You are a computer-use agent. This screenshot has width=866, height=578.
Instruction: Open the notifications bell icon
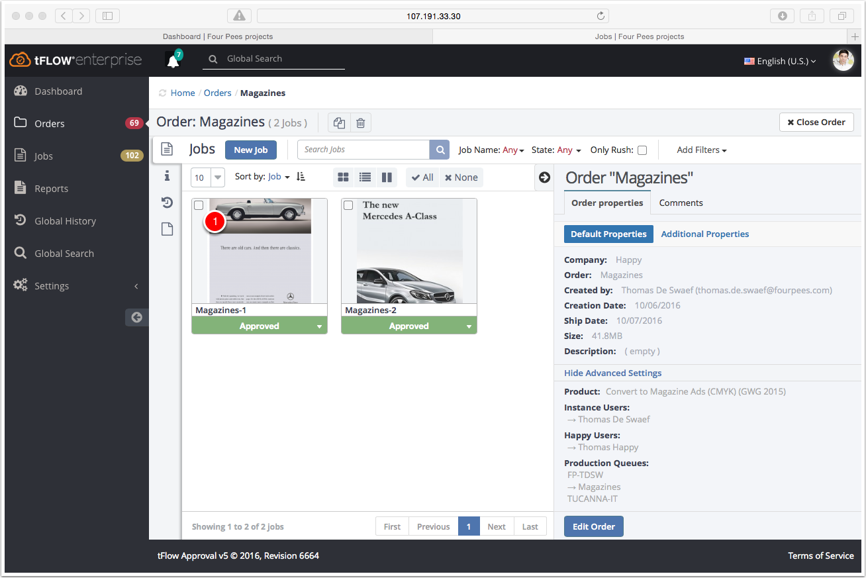click(x=173, y=60)
